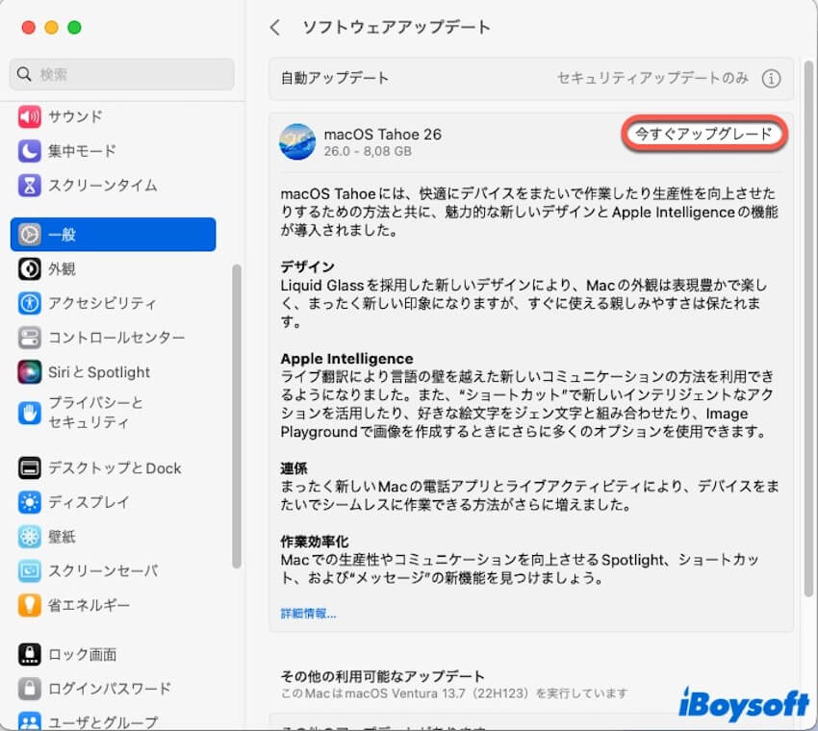The image size is (818, 731).
Task: Click the スクリーンセーバ icon
Action: [29, 571]
